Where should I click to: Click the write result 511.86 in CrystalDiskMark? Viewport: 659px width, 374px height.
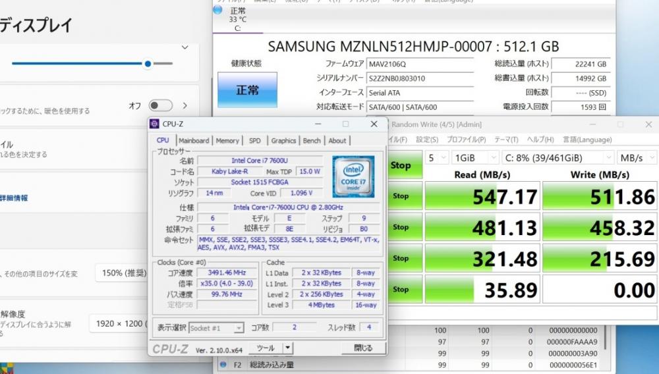tap(600, 196)
